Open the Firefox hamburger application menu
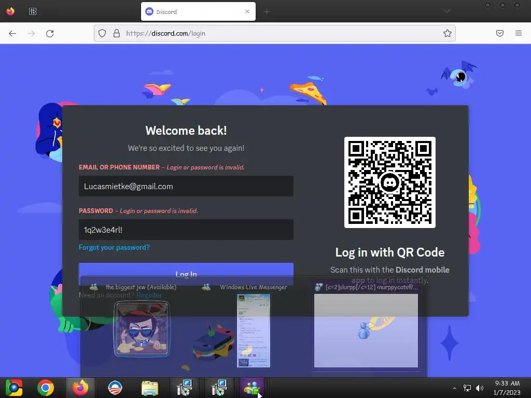The height and width of the screenshot is (398, 531). pos(519,33)
